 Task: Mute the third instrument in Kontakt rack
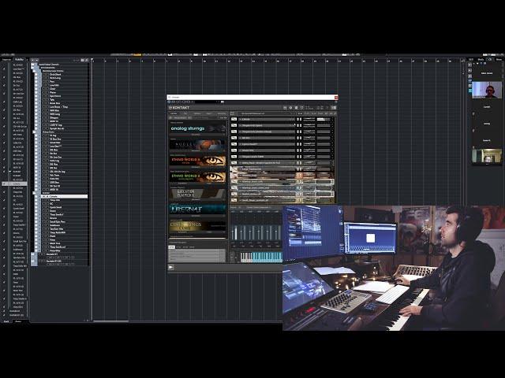pyautogui.click(x=301, y=132)
